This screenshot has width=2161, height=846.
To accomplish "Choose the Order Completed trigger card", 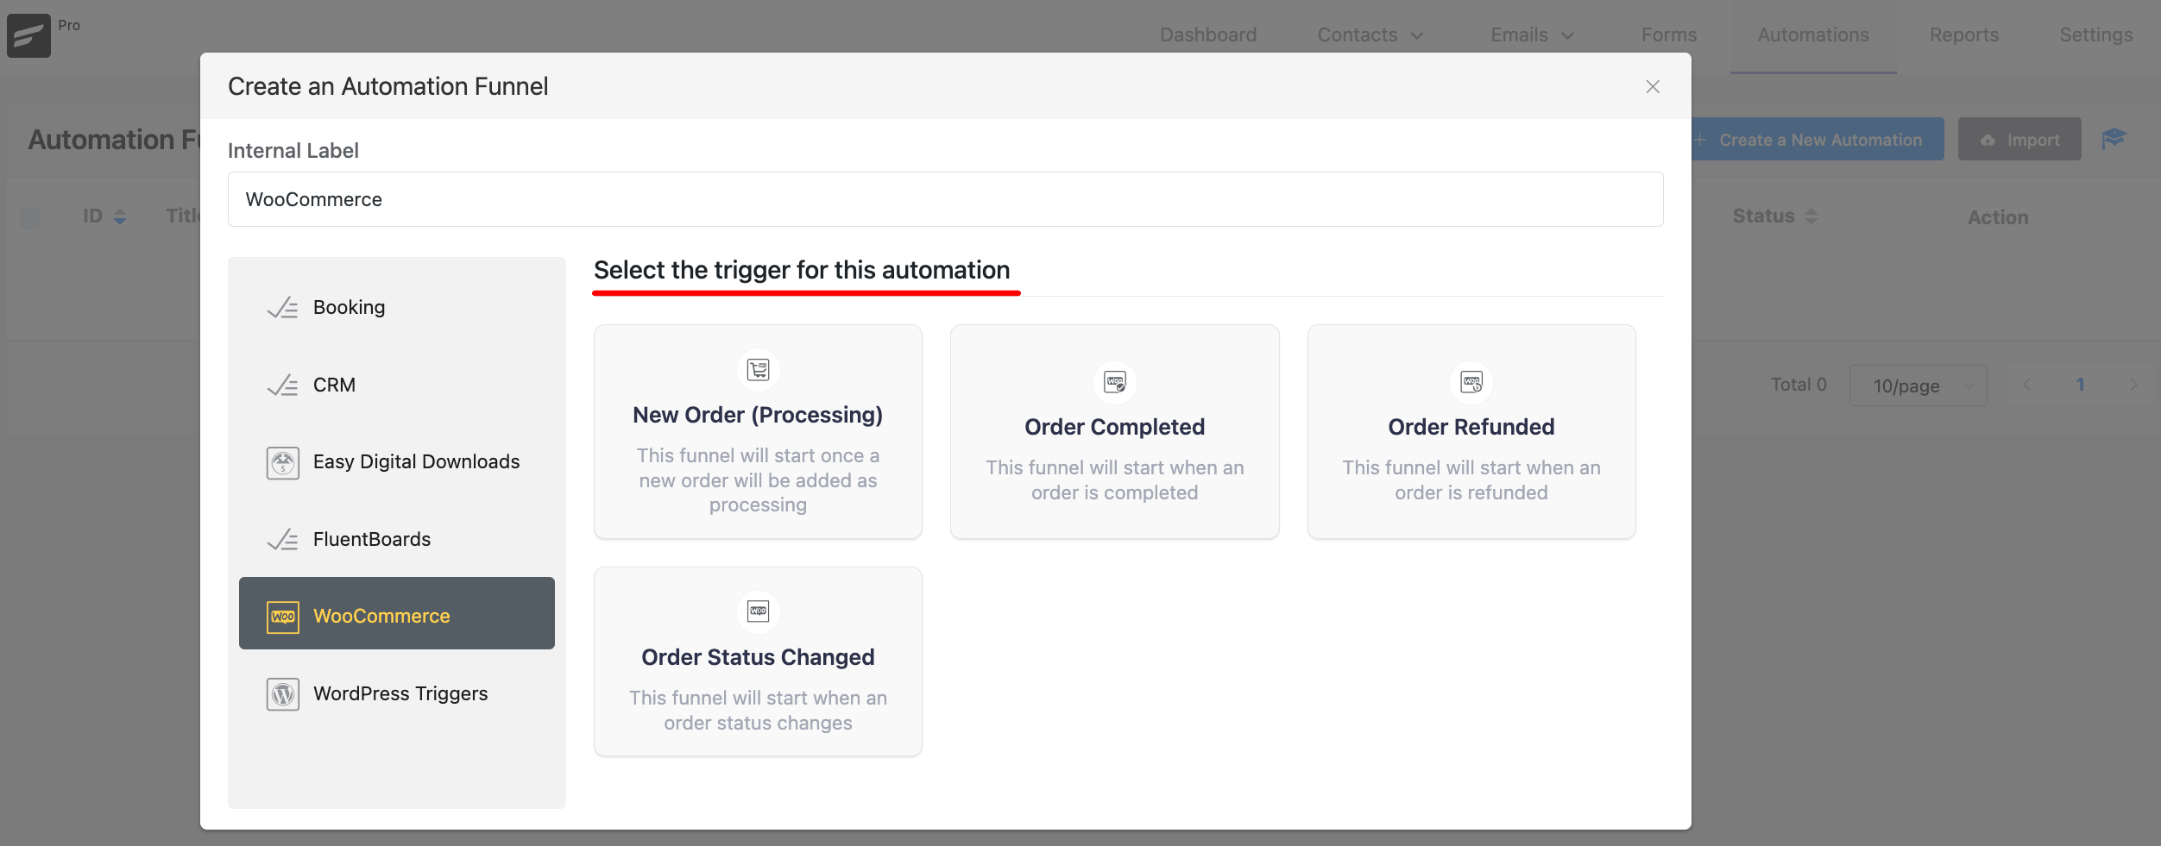I will click(1115, 432).
